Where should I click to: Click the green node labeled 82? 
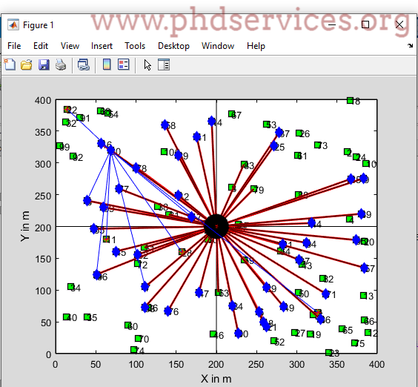point(323,279)
